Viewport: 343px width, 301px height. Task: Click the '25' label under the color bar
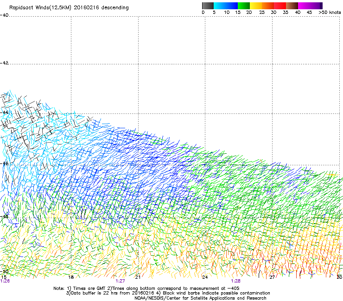(262, 13)
